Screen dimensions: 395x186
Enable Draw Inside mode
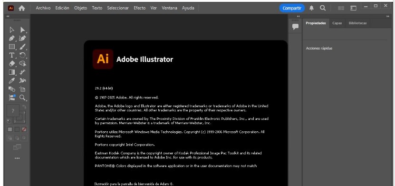(24, 138)
